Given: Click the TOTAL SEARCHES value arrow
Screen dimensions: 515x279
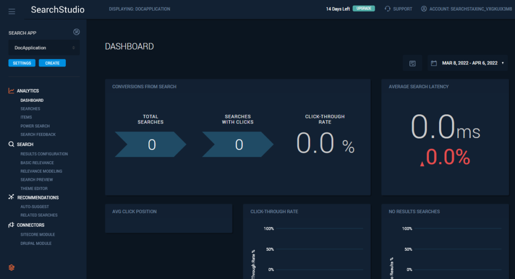Looking at the screenshot, I should coord(151,145).
